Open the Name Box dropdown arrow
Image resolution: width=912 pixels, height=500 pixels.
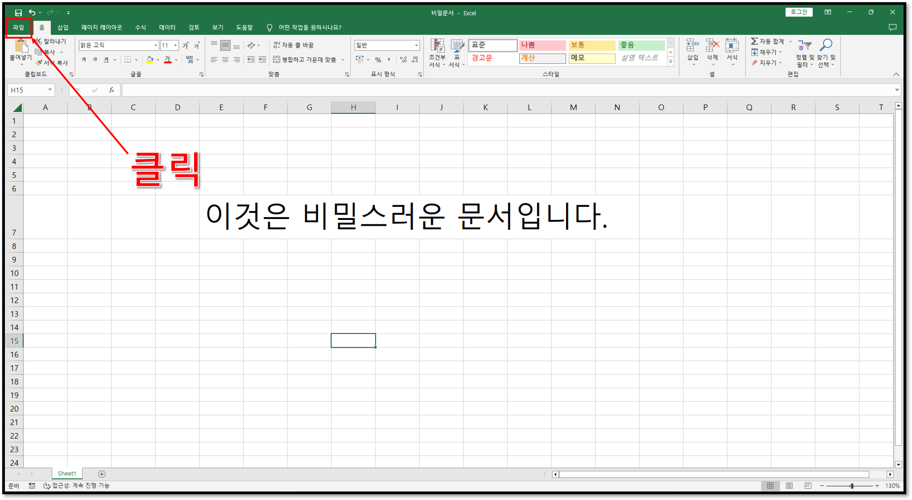pos(50,90)
